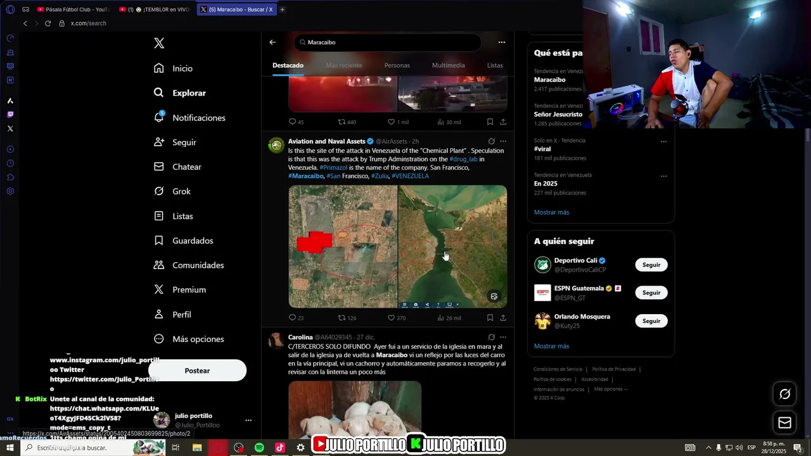The image size is (811, 456).
Task: Click the Postear button
Action: [x=197, y=370]
